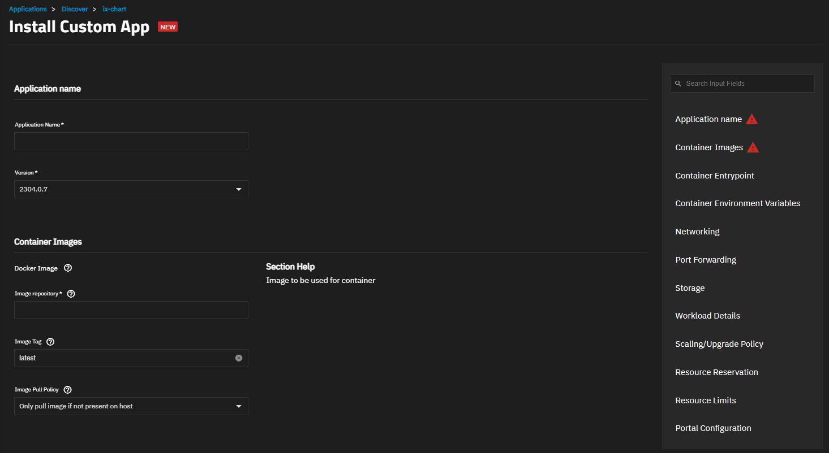Jump to the Container Entrypoint section
The image size is (829, 453).
(x=715, y=176)
